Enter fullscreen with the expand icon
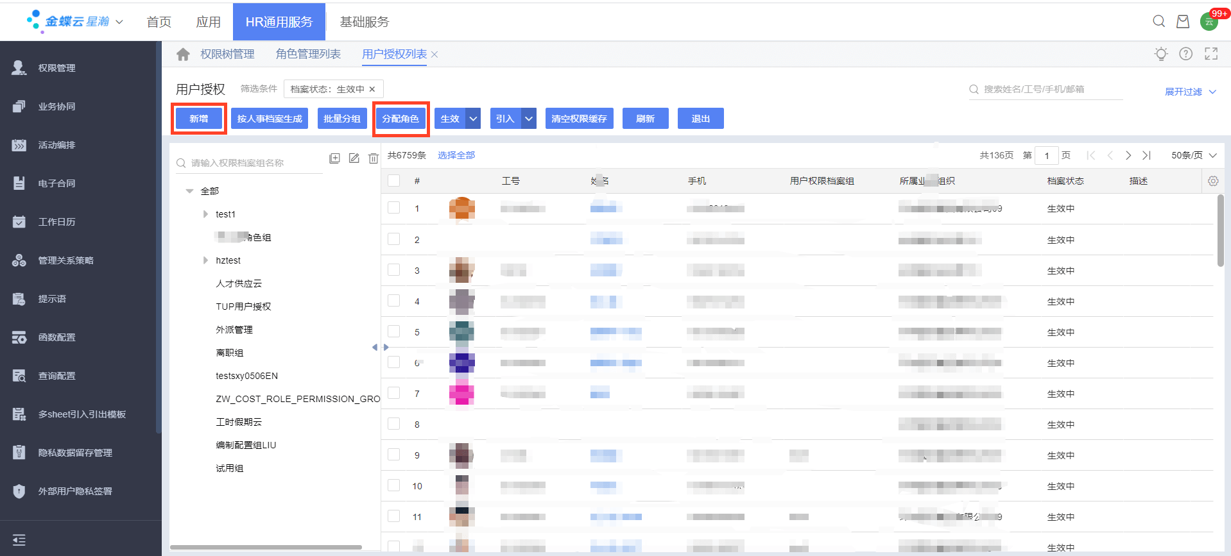The width and height of the screenshot is (1231, 556). (1210, 54)
